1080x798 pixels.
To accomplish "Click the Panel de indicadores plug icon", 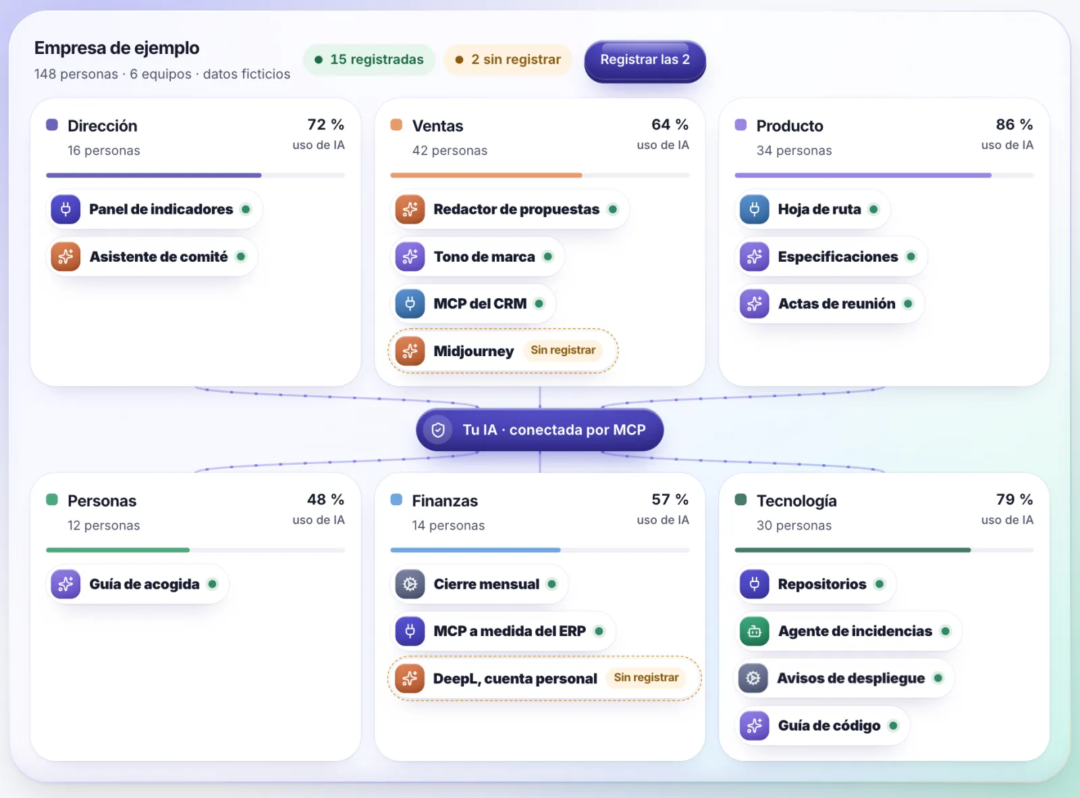I will (65, 209).
